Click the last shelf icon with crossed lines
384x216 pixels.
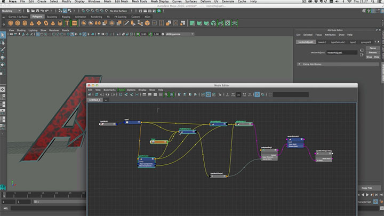click(x=235, y=23)
